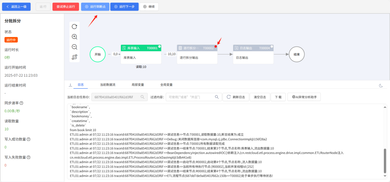390x182 pixels.
Task: Click the 库表输入 node header icon
Action: (x=124, y=48)
